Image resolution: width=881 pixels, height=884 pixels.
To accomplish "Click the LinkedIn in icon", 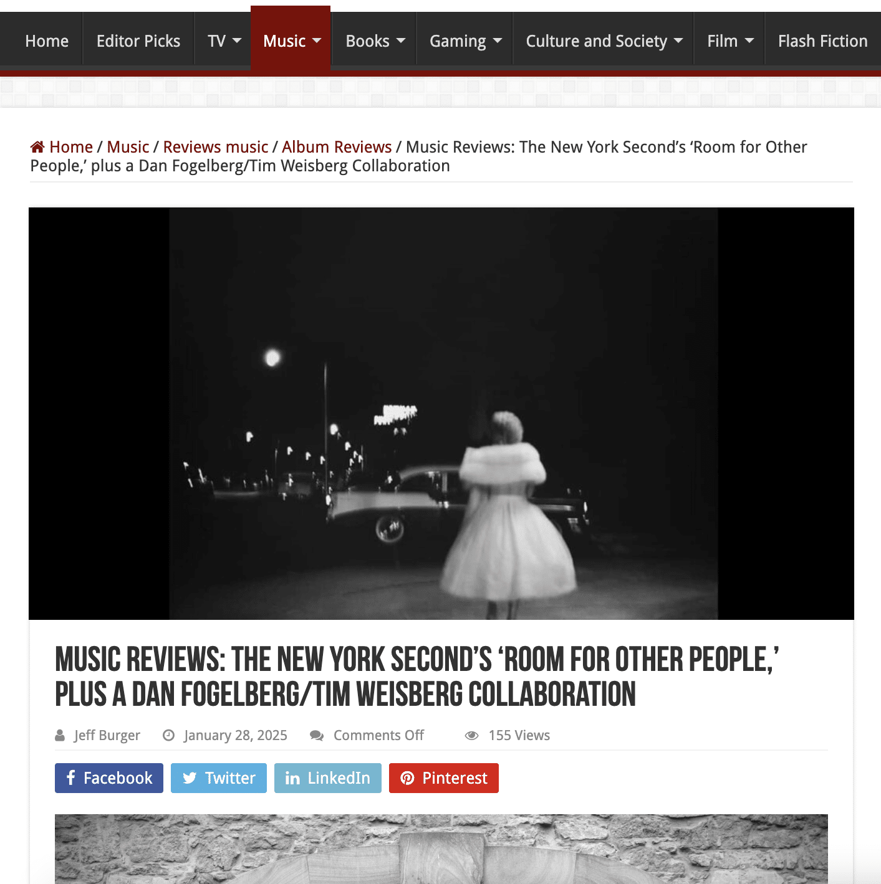I will click(292, 778).
